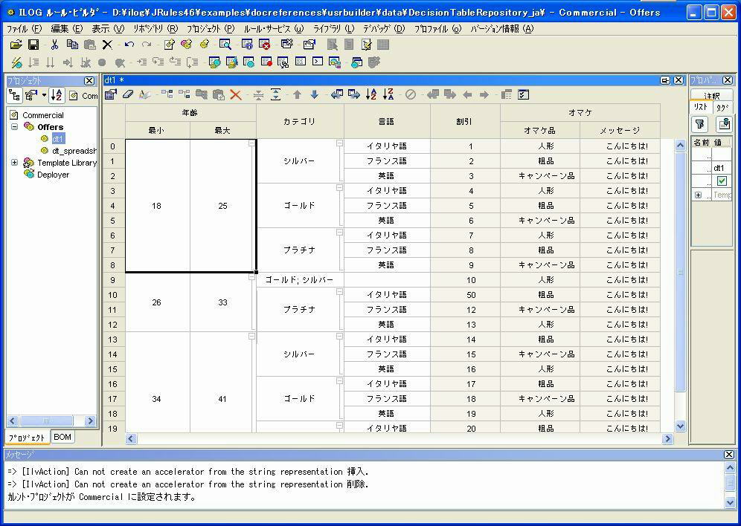Screen dimensions: 741x526
Task: Collapse the first プラチナ category group
Action: [339, 233]
